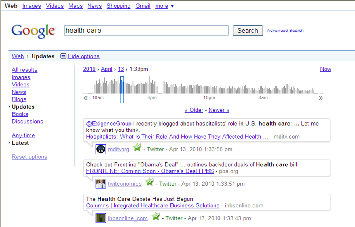Go earlier with timeline left double-arrow
This screenshot has height=227, width=355.
click(86, 98)
